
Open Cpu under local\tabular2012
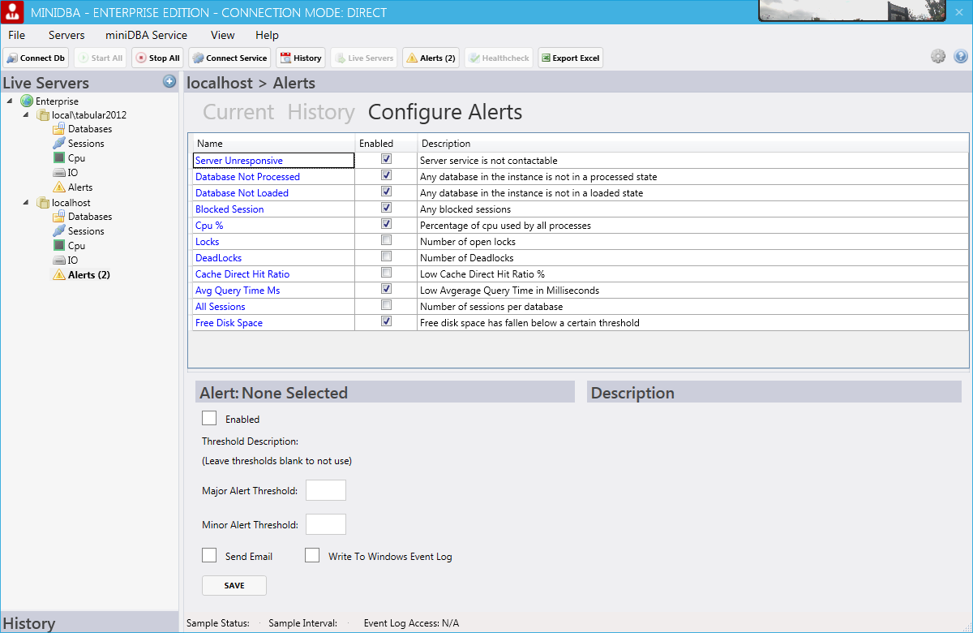pos(69,158)
